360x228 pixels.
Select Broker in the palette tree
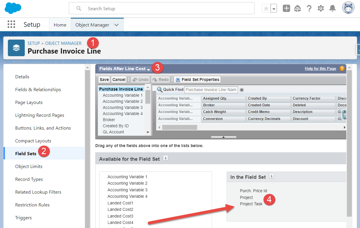click(109, 120)
